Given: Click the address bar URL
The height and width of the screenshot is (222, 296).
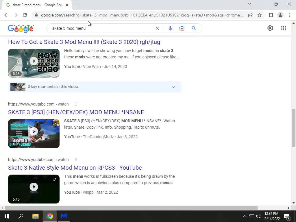Looking at the screenshot, I should pyautogui.click(x=142, y=15).
